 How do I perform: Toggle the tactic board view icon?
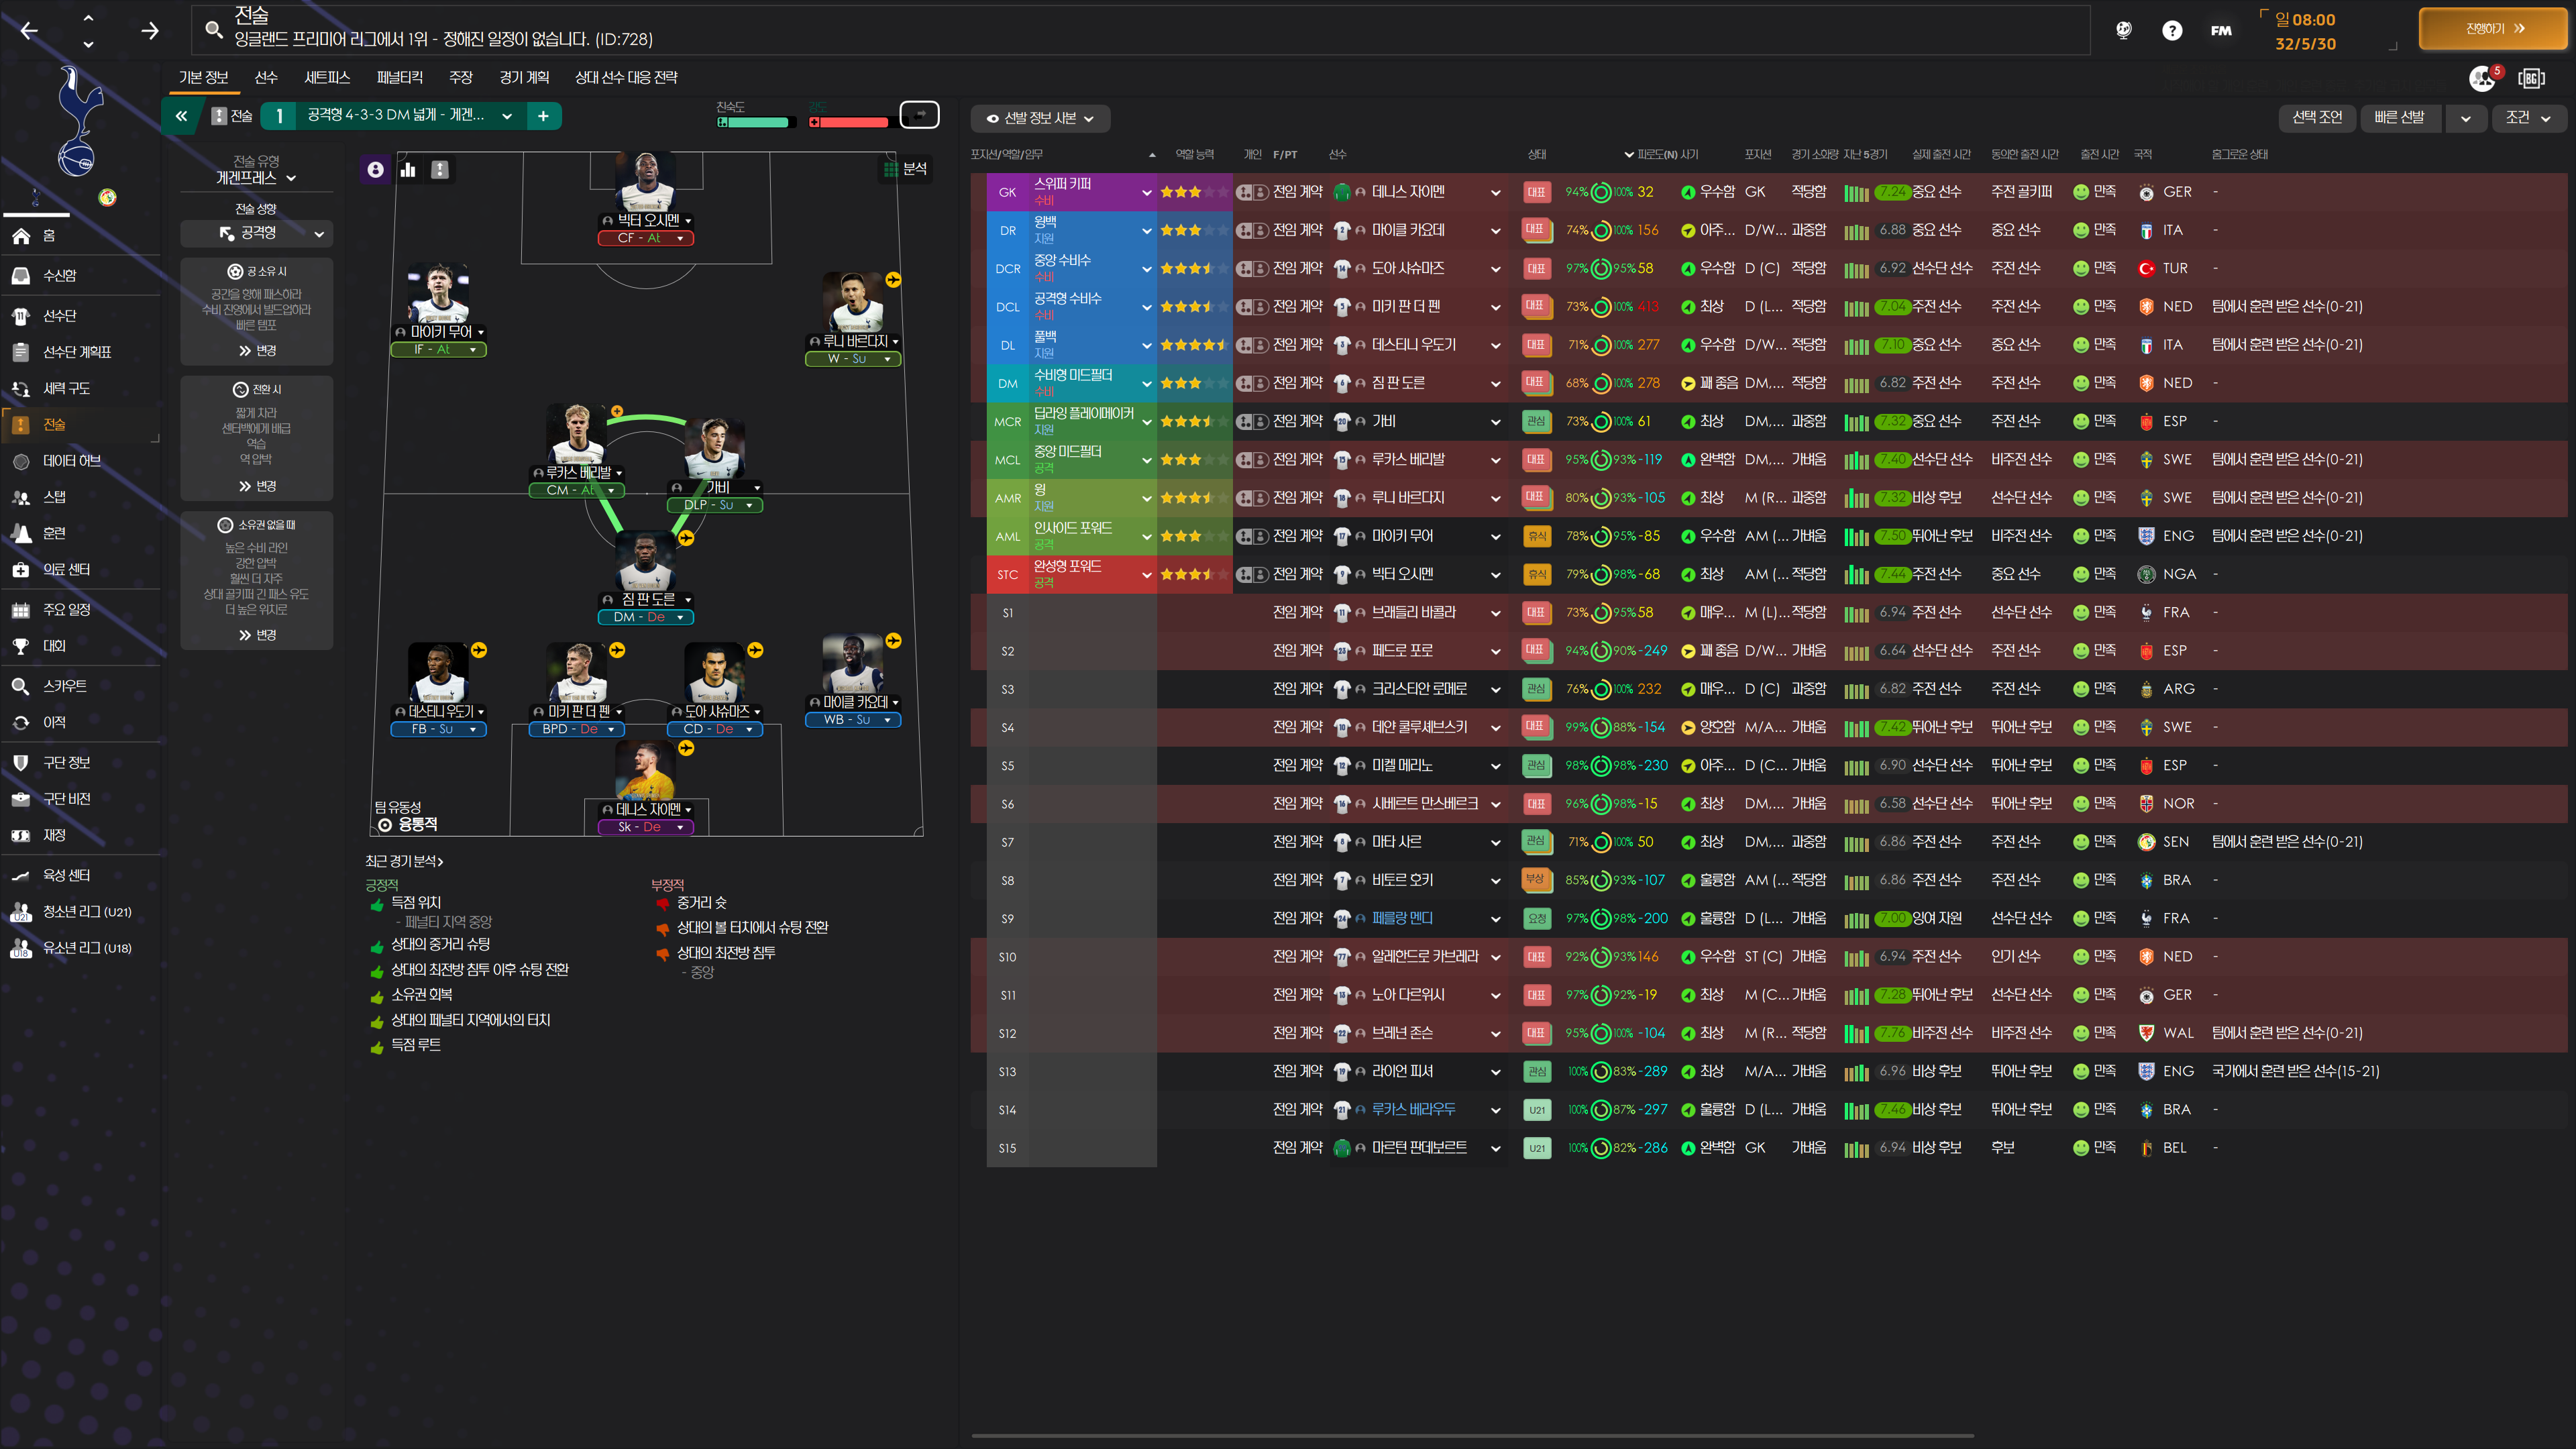coord(440,170)
